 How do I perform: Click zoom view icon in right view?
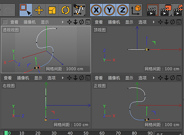76,78
